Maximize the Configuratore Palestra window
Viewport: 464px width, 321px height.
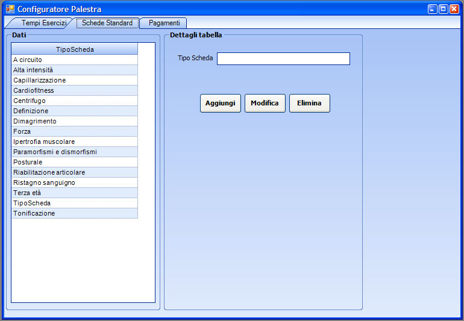pos(443,9)
